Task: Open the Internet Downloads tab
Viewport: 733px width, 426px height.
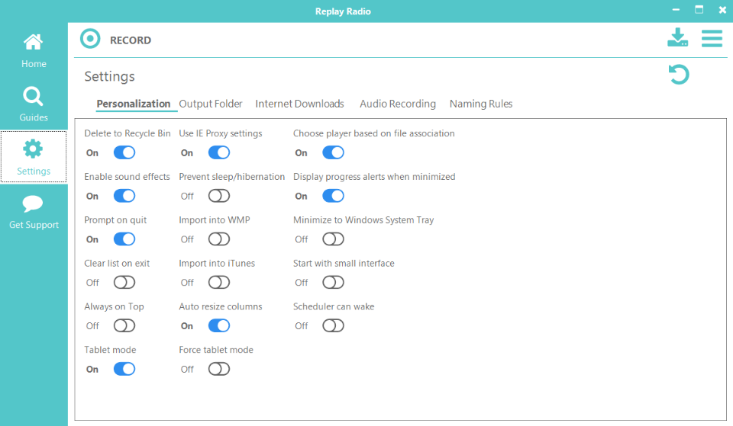Action: (299, 104)
